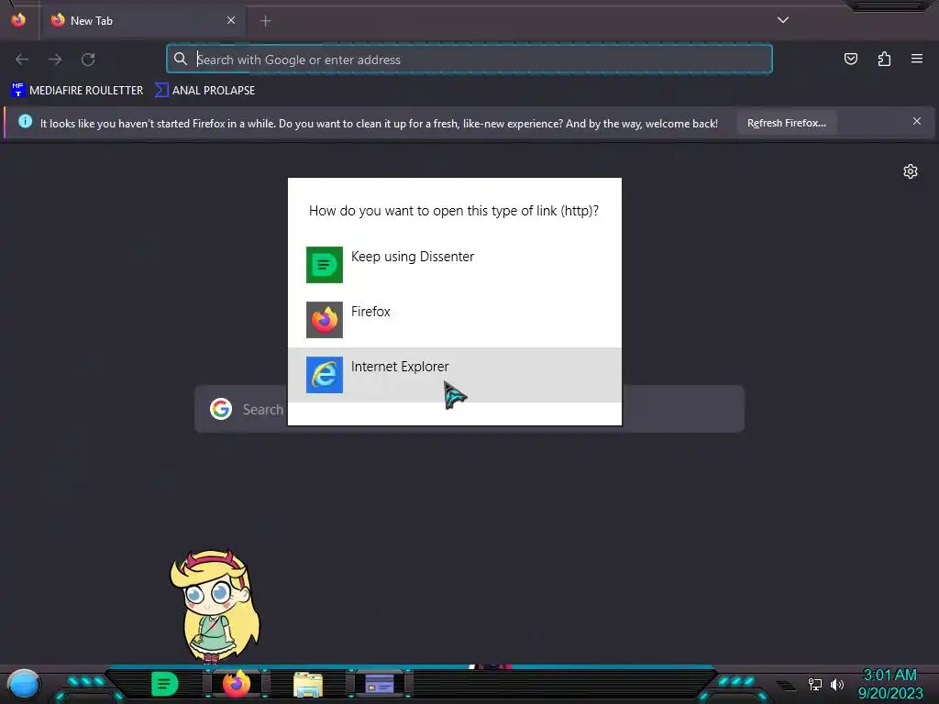The image size is (939, 704).
Task: Choose Internet Explorer in the link dialog
Action: 455,375
